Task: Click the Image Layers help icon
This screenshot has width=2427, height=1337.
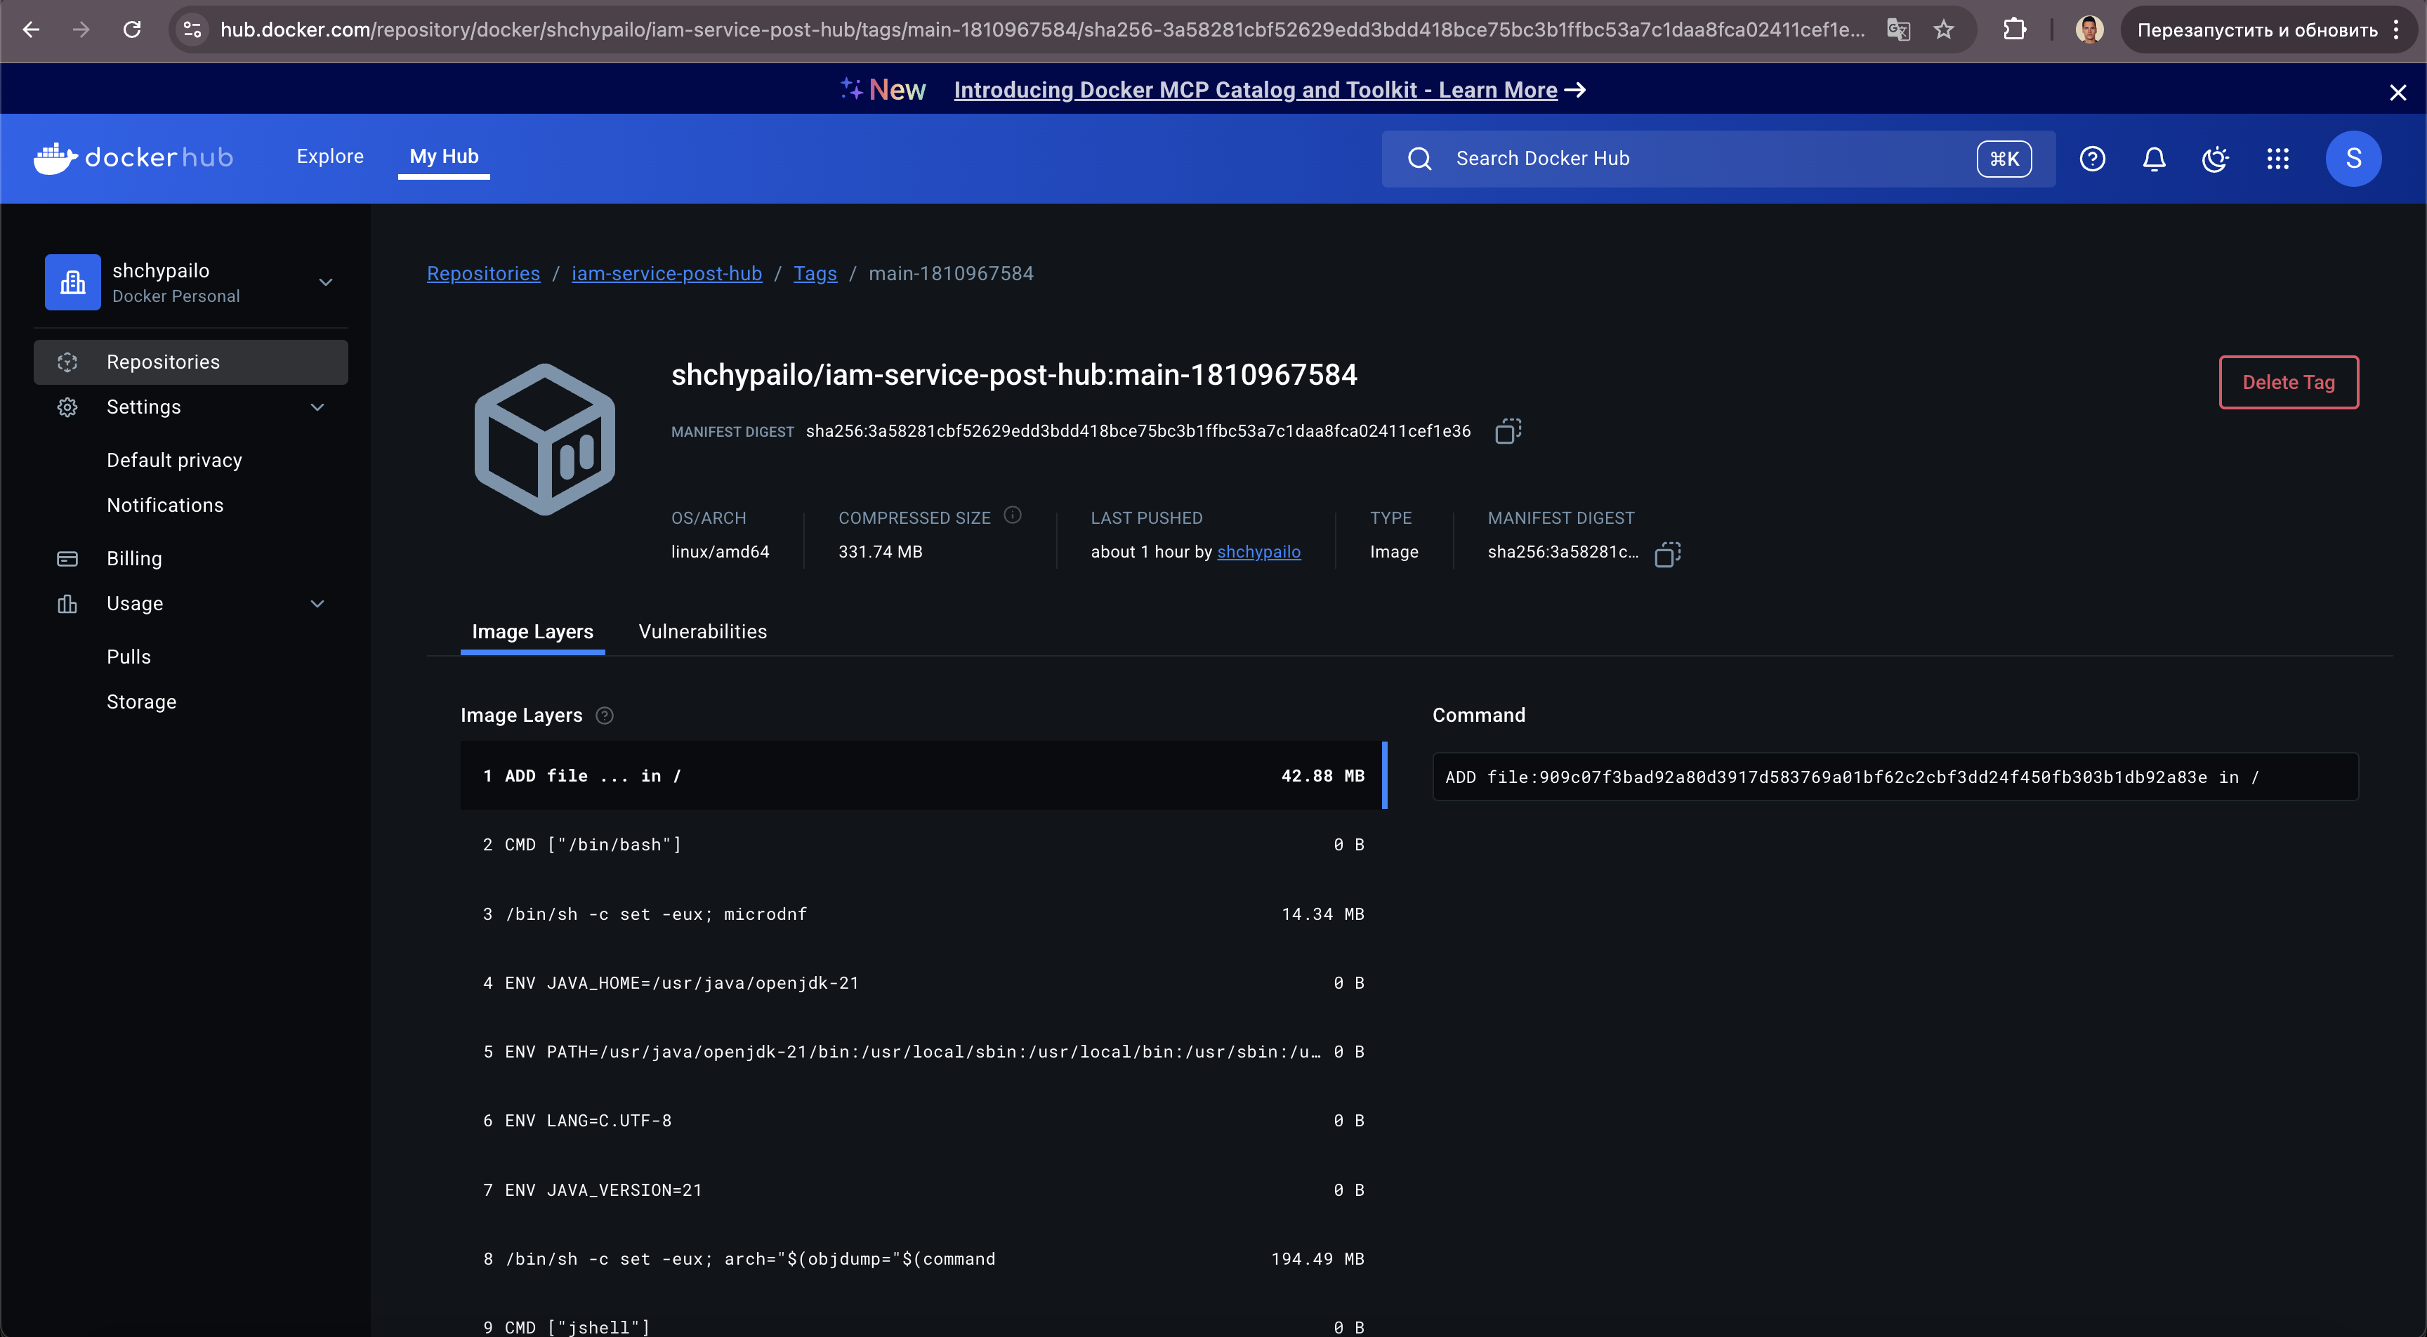Action: coord(605,715)
